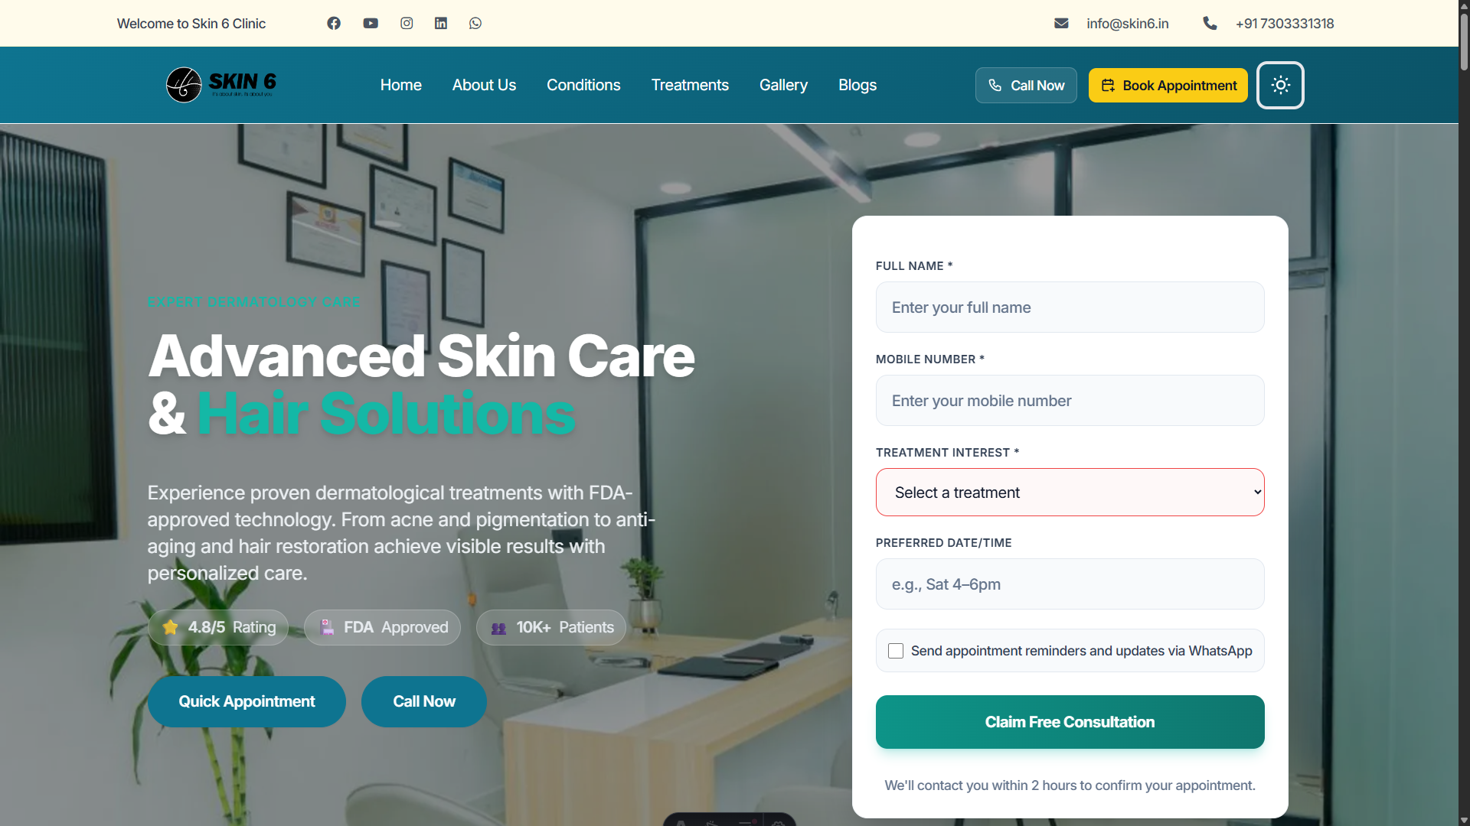This screenshot has width=1470, height=826.
Task: Toggle the light/dark theme sun button
Action: click(x=1280, y=85)
